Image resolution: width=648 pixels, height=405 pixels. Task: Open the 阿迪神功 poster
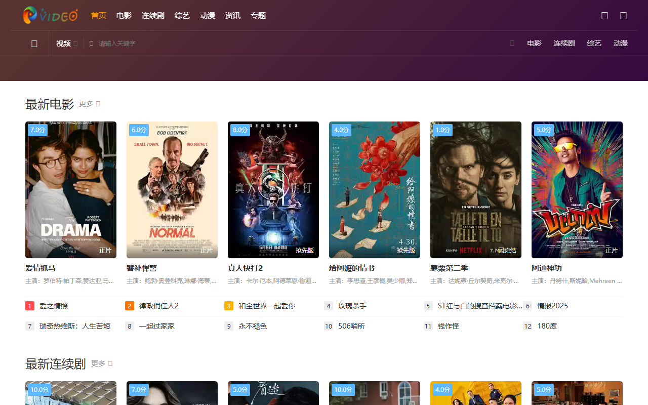(x=577, y=190)
